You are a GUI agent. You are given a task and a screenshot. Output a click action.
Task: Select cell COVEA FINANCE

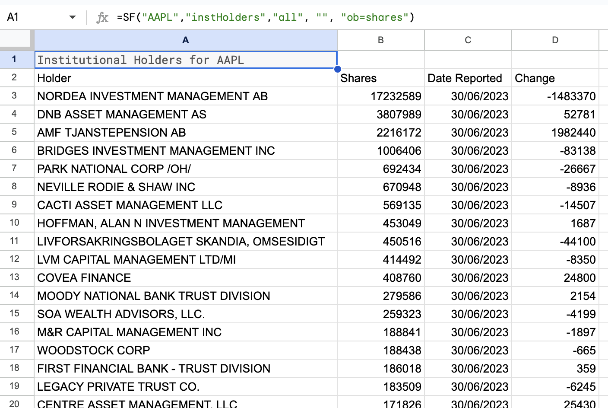[x=186, y=278]
